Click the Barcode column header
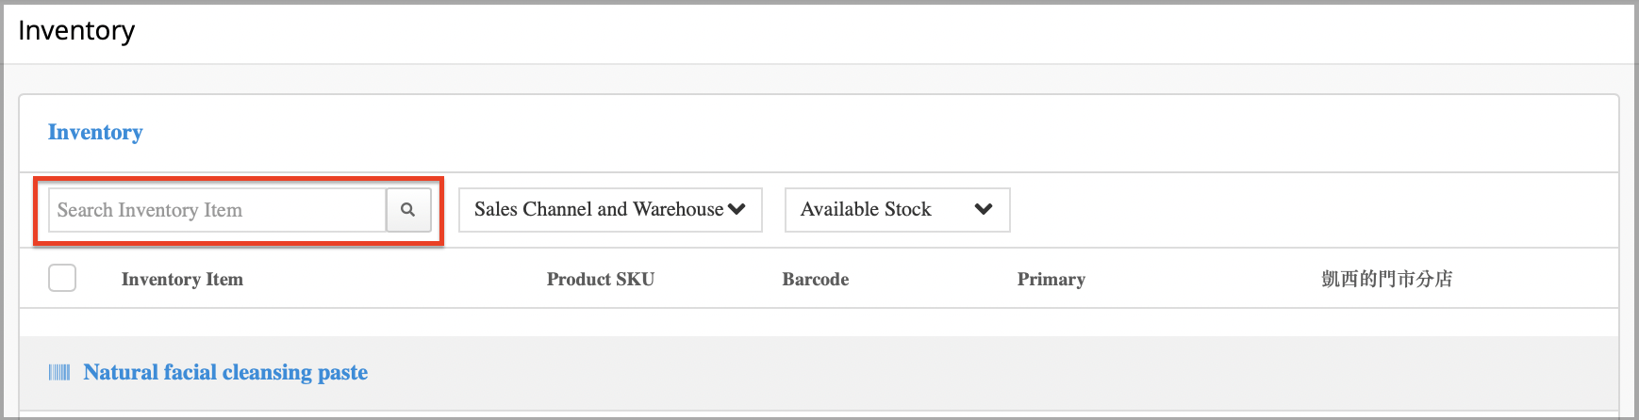1639x420 pixels. pos(816,279)
